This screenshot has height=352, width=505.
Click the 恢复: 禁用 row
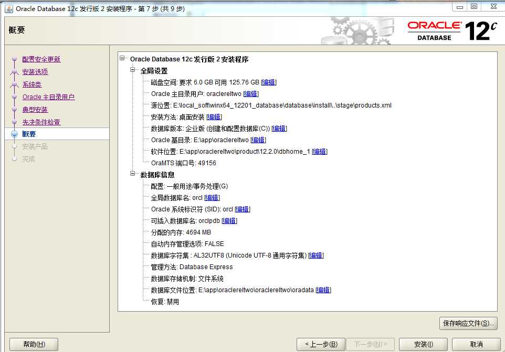(x=165, y=302)
